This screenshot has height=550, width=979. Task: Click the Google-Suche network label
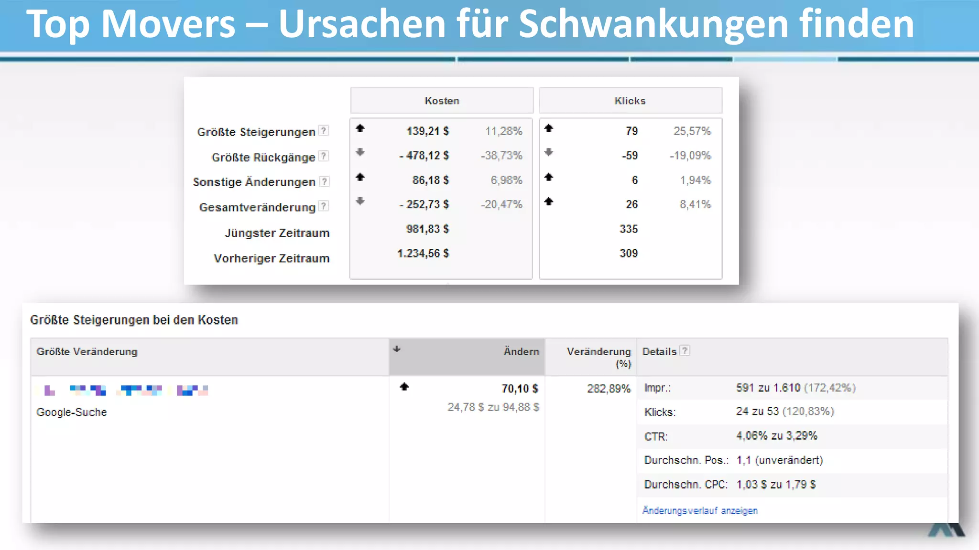pos(72,412)
